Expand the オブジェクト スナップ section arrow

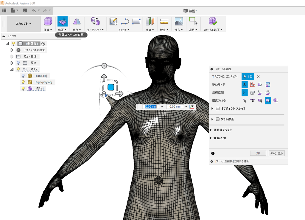(x=212, y=109)
